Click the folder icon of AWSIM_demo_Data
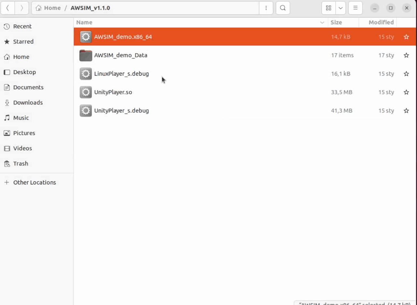The height and width of the screenshot is (305, 417). tap(86, 55)
